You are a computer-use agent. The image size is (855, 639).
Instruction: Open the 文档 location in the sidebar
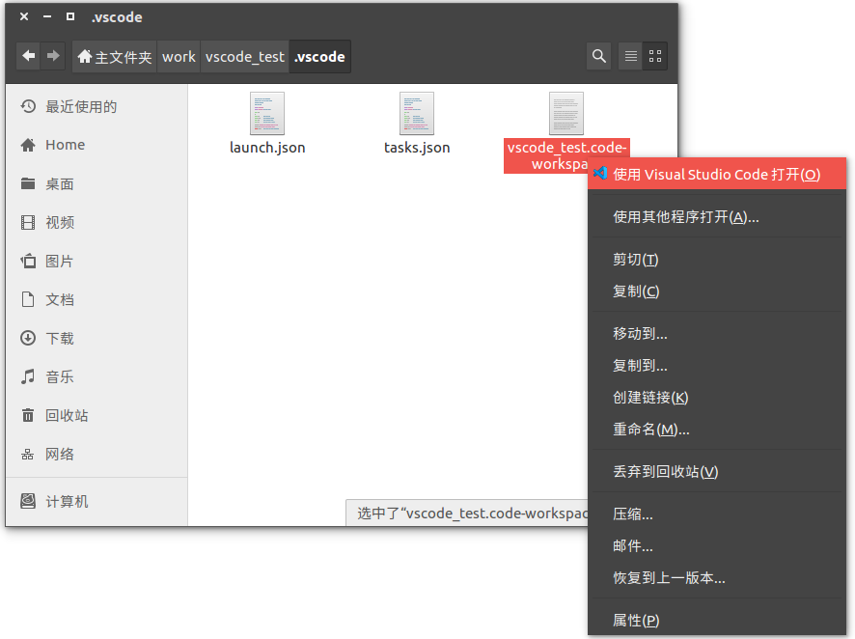coord(97,299)
